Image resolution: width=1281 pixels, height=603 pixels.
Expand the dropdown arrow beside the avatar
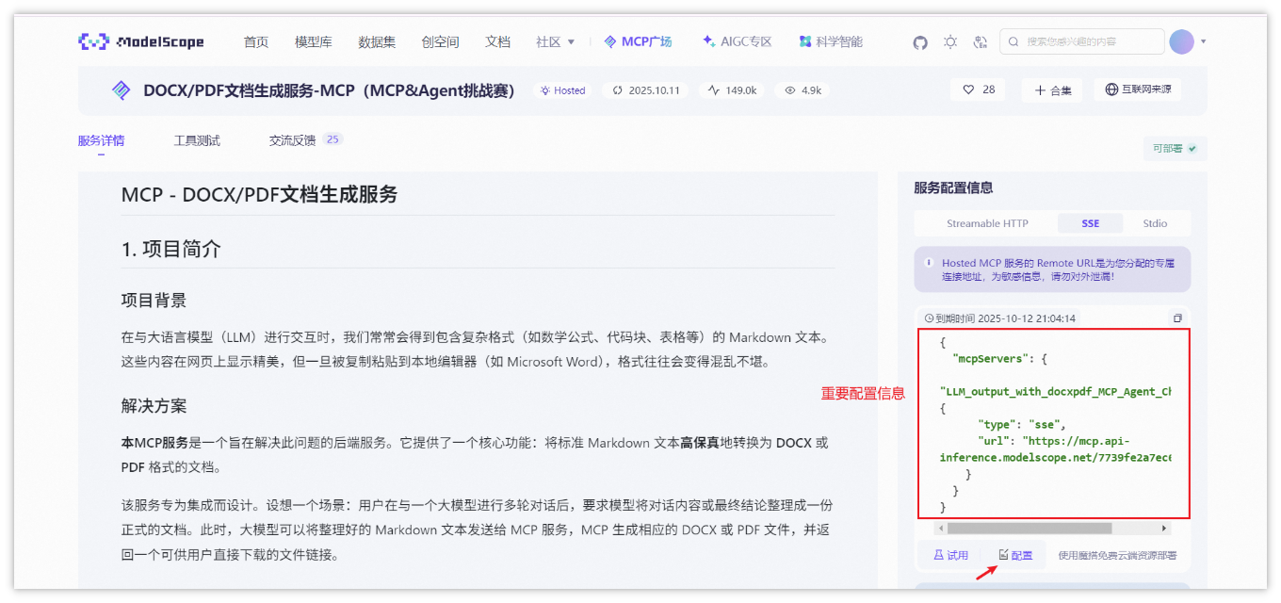(x=1204, y=42)
